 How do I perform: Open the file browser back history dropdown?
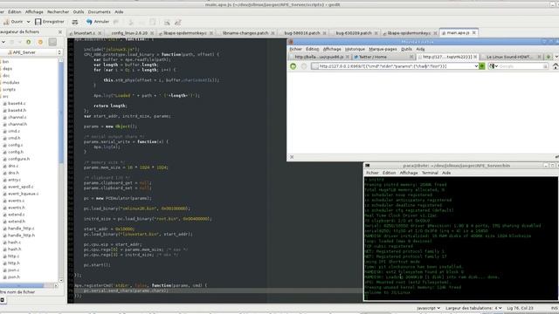[x=3, y=42]
